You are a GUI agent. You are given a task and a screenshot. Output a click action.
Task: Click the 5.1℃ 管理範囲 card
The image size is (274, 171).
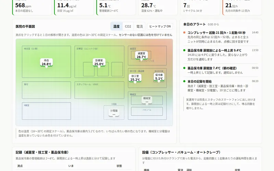pos(116,7)
